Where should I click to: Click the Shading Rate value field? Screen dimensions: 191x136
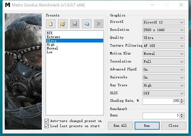click(161, 101)
